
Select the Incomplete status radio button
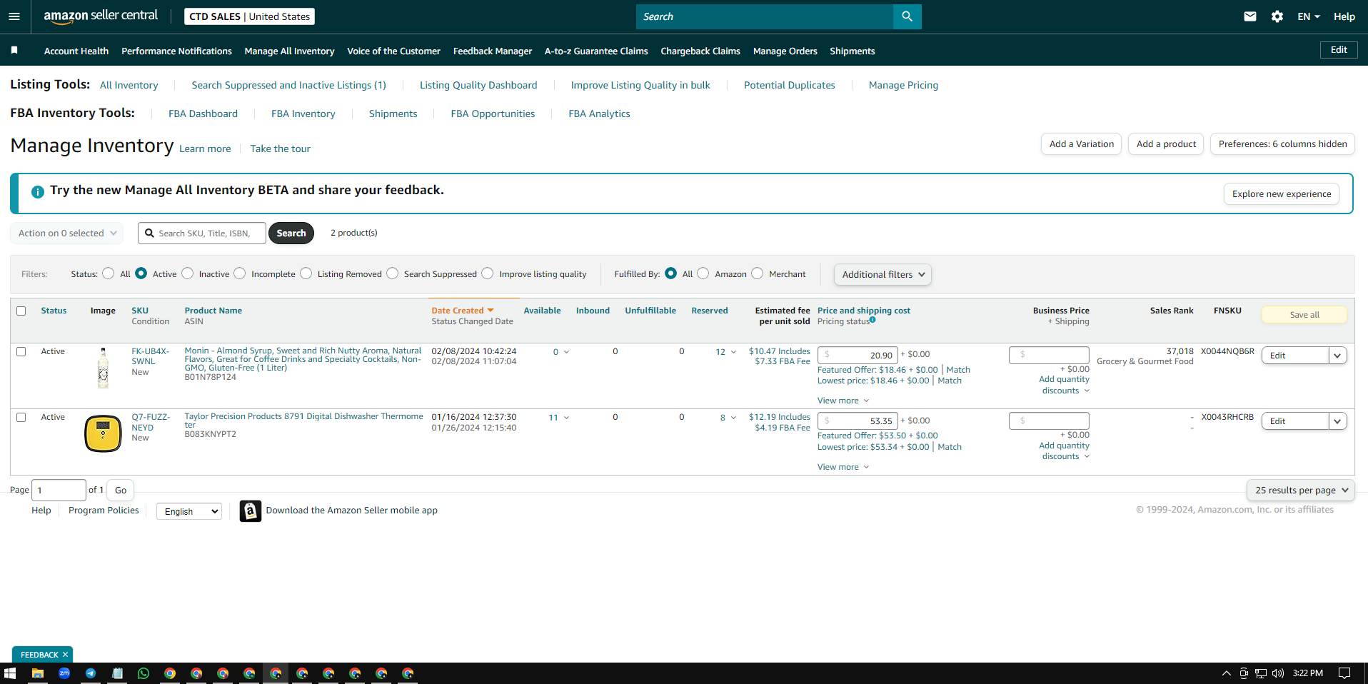point(240,273)
